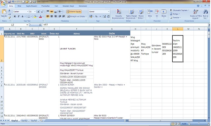Open the Ekle ribbon tab
This screenshot has height=126, width=211.
click(x=19, y=6)
